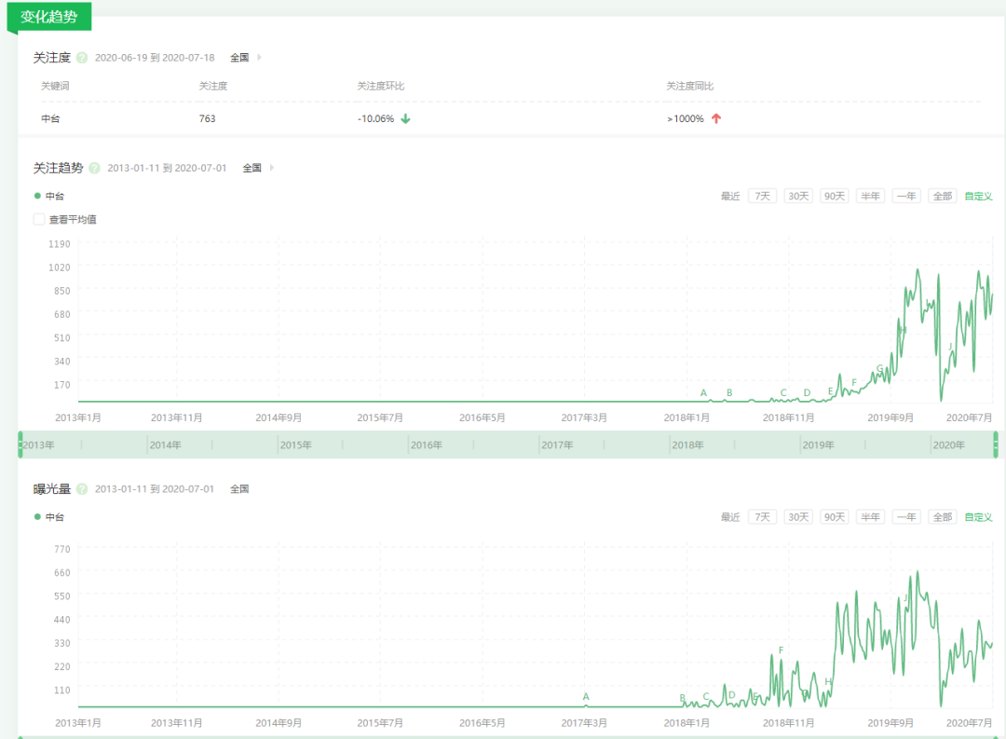Click 2018年 on the year range bar

pyautogui.click(x=687, y=445)
